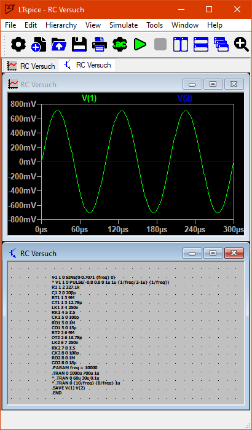Image resolution: width=252 pixels, height=430 pixels.
Task: Click the zoom in magnifier icon
Action: point(242,44)
